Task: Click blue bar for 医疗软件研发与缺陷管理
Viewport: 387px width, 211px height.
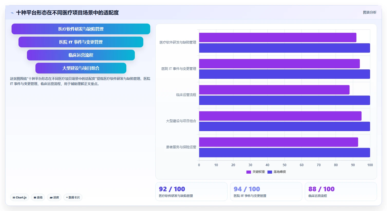Action: (x=285, y=48)
